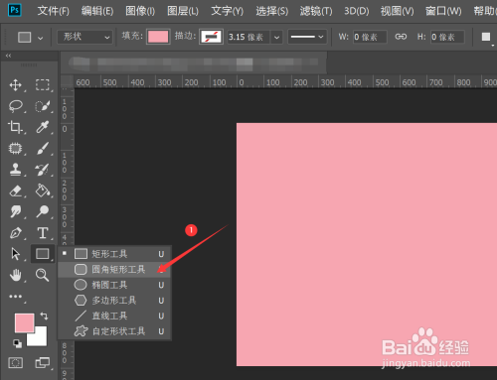
Task: Select the Dodge tool
Action: point(43,211)
